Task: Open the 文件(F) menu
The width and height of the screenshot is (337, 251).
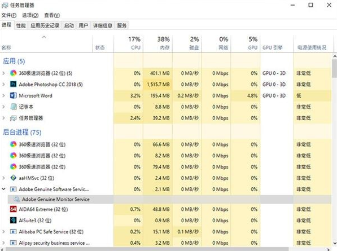Action: tap(9, 15)
